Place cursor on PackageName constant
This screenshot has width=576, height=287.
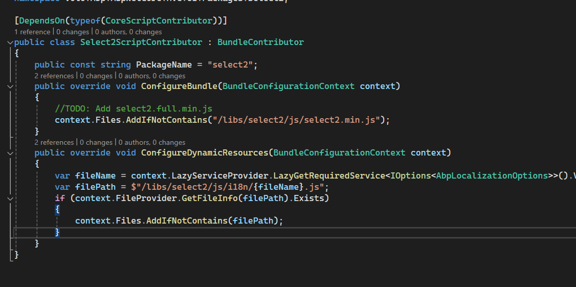[164, 64]
